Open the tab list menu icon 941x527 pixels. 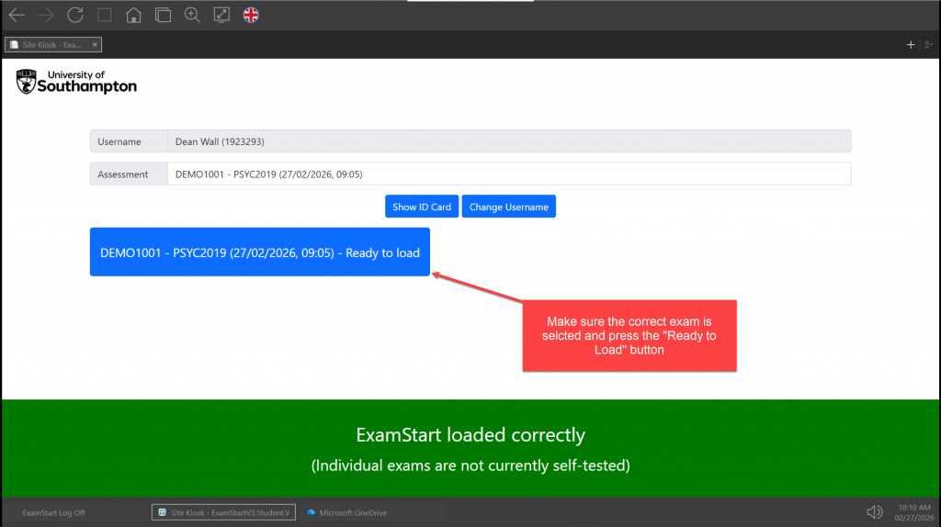tap(928, 44)
